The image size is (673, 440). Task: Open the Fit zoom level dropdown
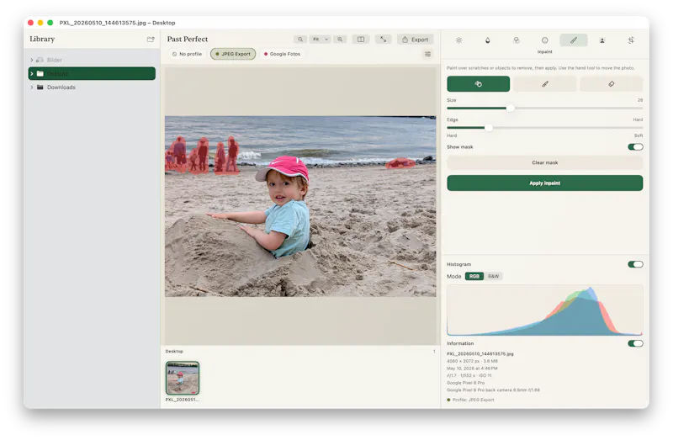coord(321,40)
